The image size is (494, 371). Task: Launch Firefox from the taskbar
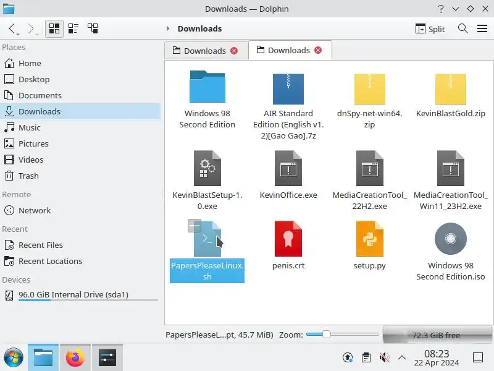[x=75, y=357]
